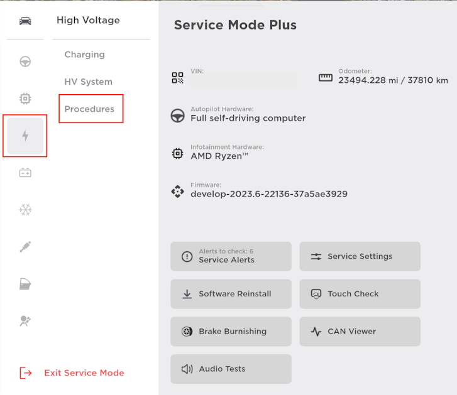Open the steering wheel section in the sidebar
The width and height of the screenshot is (457, 395).
coord(25,62)
